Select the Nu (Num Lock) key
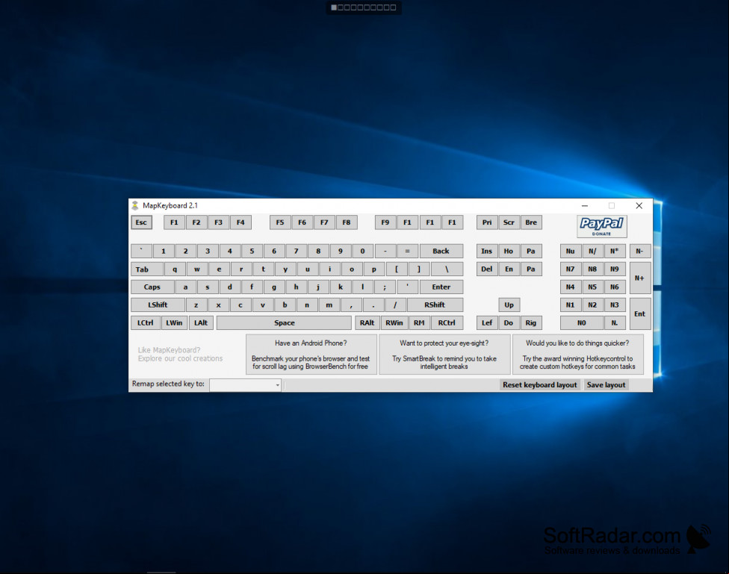Screen dimensions: 729x574 click(x=571, y=251)
